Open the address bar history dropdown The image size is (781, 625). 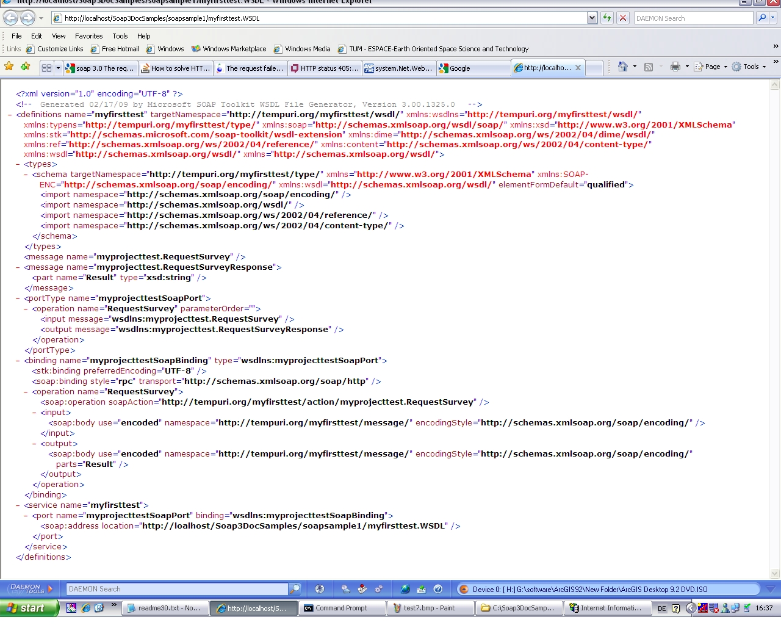tap(592, 18)
